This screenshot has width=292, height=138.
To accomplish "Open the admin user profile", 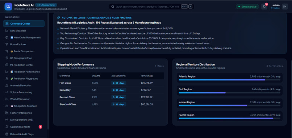I will 276,7.
